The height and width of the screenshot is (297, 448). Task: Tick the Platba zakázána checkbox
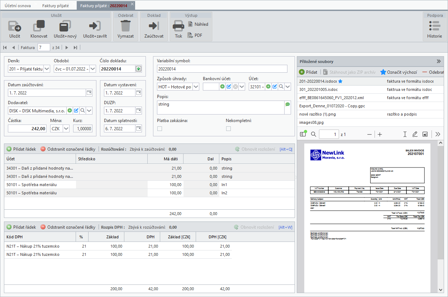159,129
